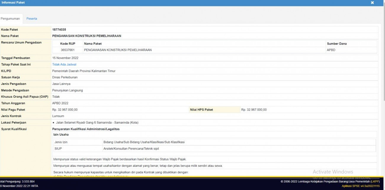Click the Nilai HPS Paket amount

[254, 110]
